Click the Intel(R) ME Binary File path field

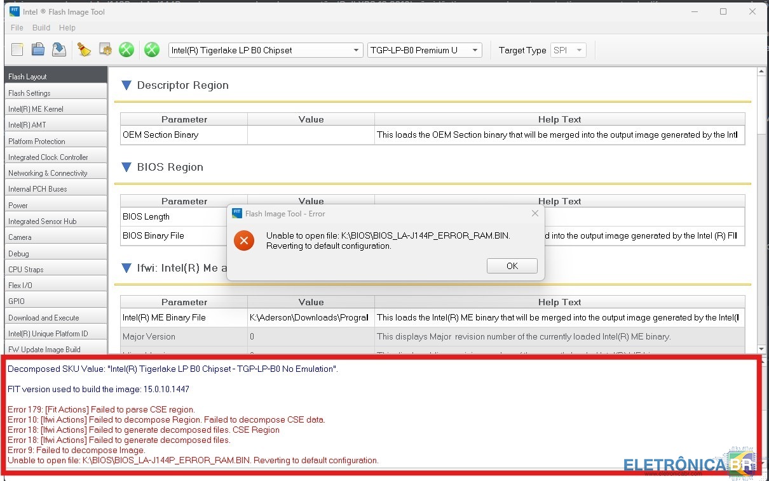coord(311,318)
